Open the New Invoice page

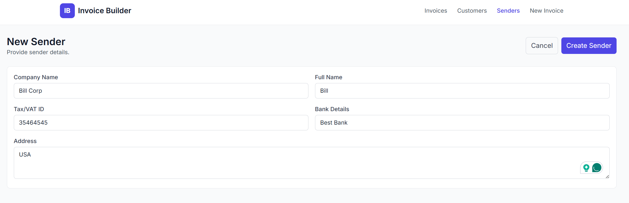(546, 11)
